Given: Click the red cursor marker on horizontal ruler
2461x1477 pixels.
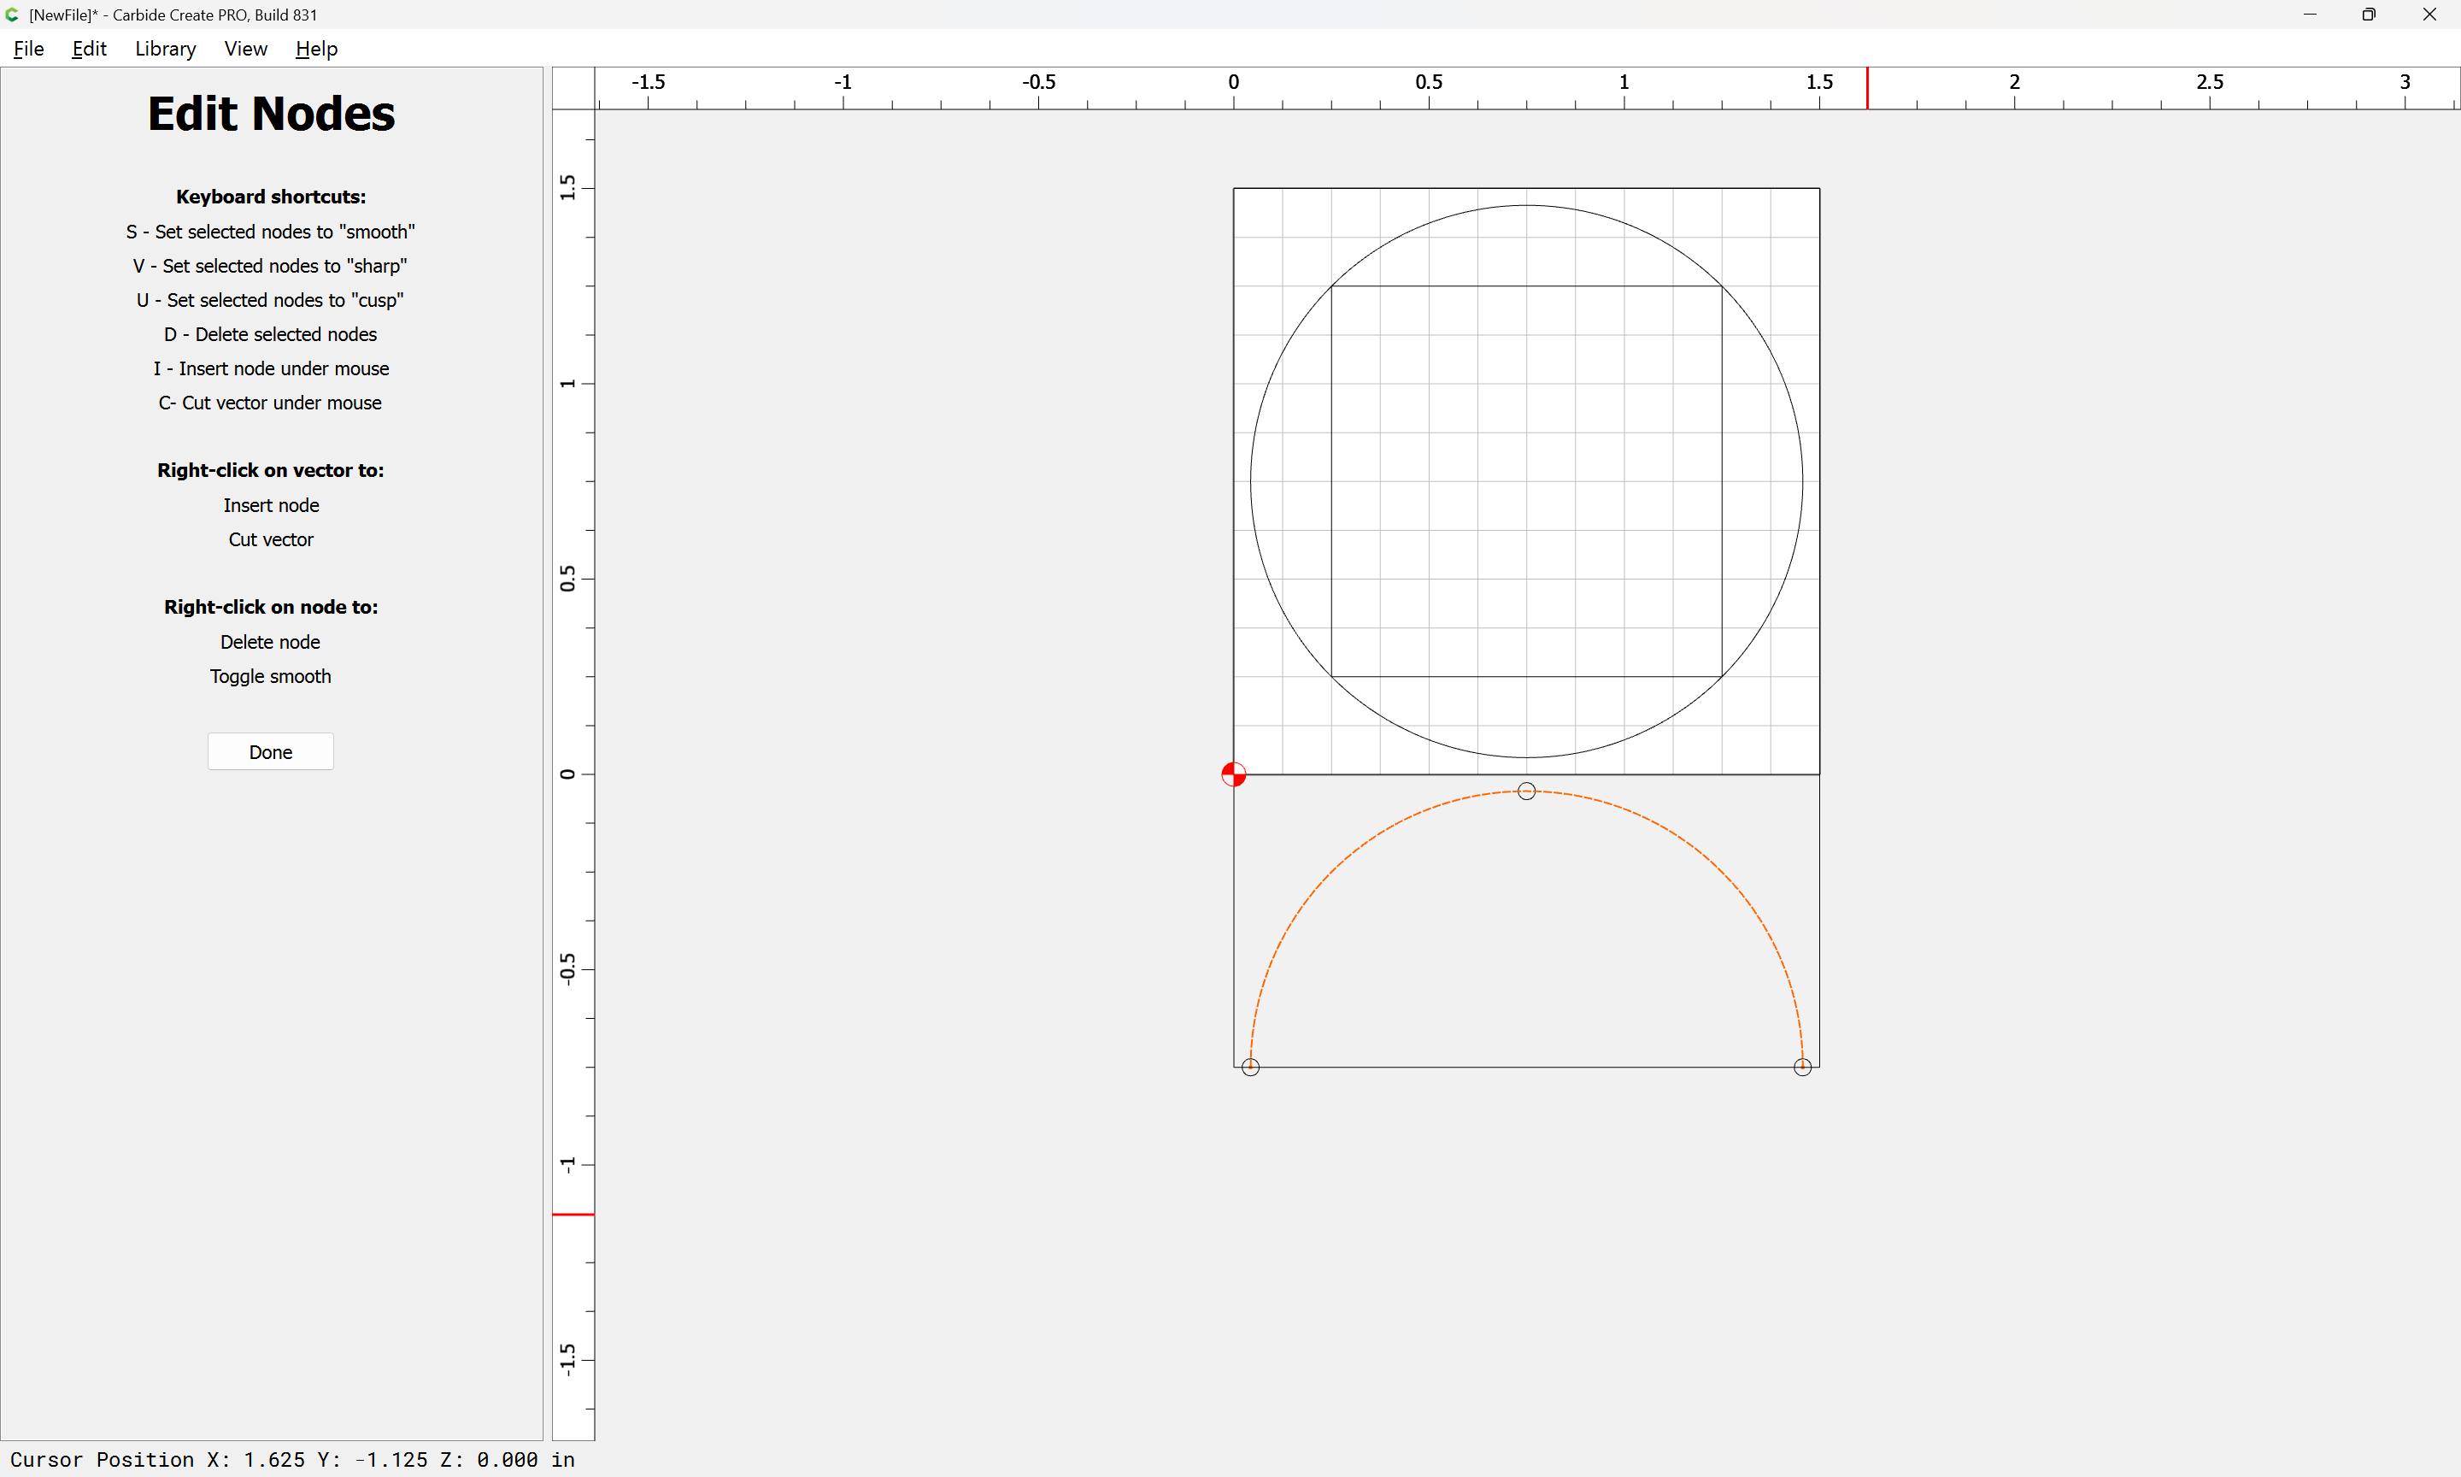Looking at the screenshot, I should [x=1867, y=89].
